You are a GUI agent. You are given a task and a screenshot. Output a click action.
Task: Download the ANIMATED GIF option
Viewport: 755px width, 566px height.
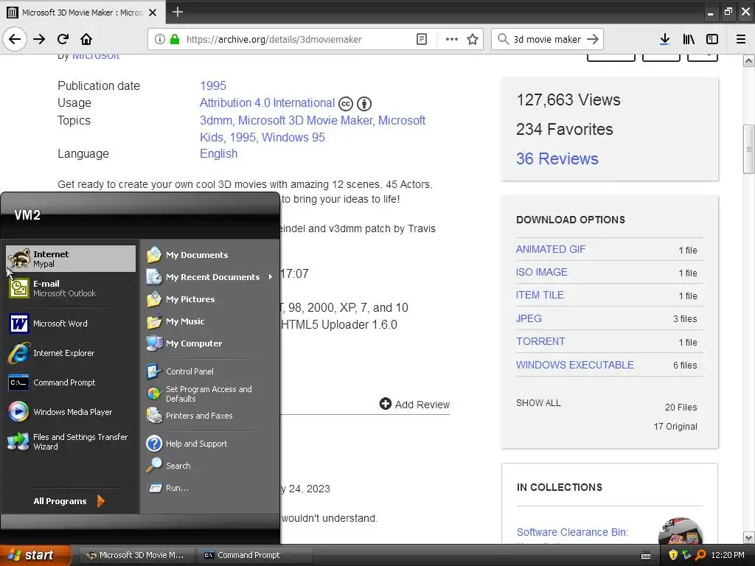(550, 249)
